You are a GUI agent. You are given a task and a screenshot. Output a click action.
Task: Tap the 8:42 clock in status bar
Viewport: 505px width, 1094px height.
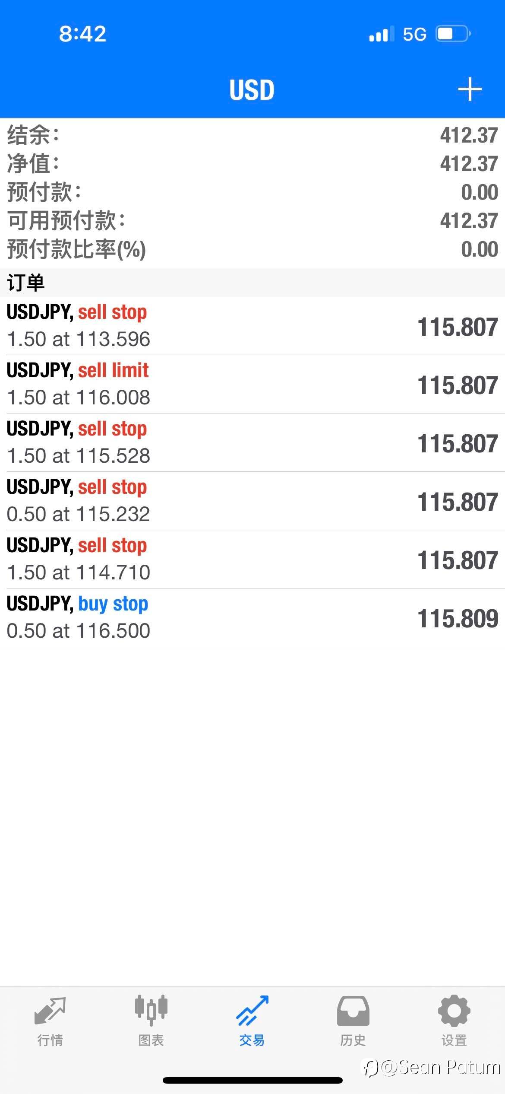82,34
